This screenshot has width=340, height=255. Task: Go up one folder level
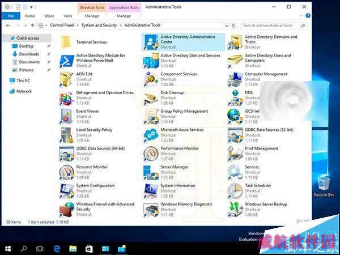pyautogui.click(x=32, y=25)
